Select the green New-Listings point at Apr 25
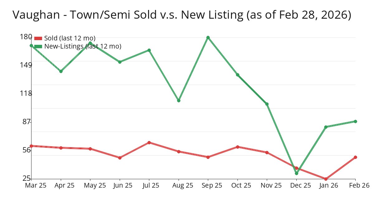374x210 pixels. point(61,71)
